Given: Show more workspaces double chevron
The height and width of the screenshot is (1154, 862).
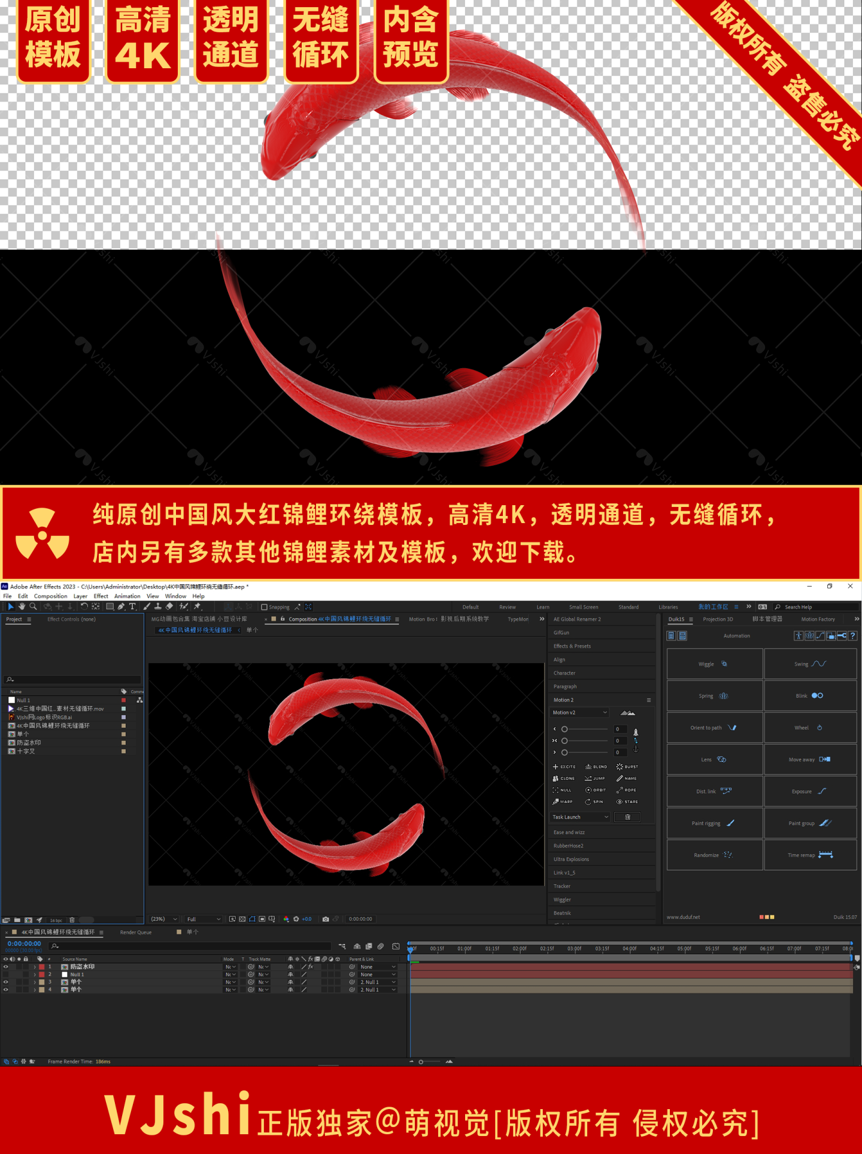Looking at the screenshot, I should pyautogui.click(x=749, y=606).
